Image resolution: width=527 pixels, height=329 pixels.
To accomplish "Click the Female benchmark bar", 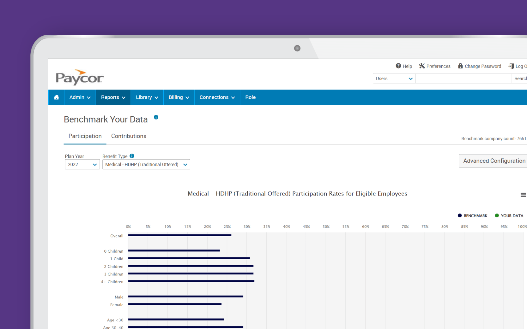I will 175,304.
